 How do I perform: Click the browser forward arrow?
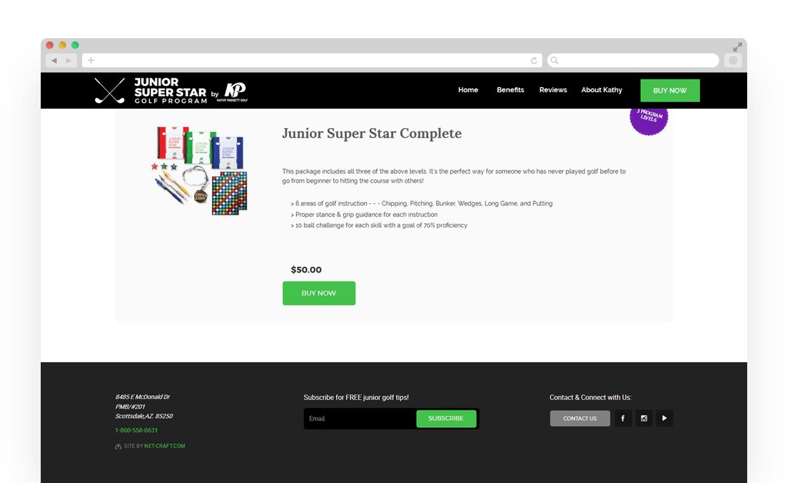click(x=69, y=60)
